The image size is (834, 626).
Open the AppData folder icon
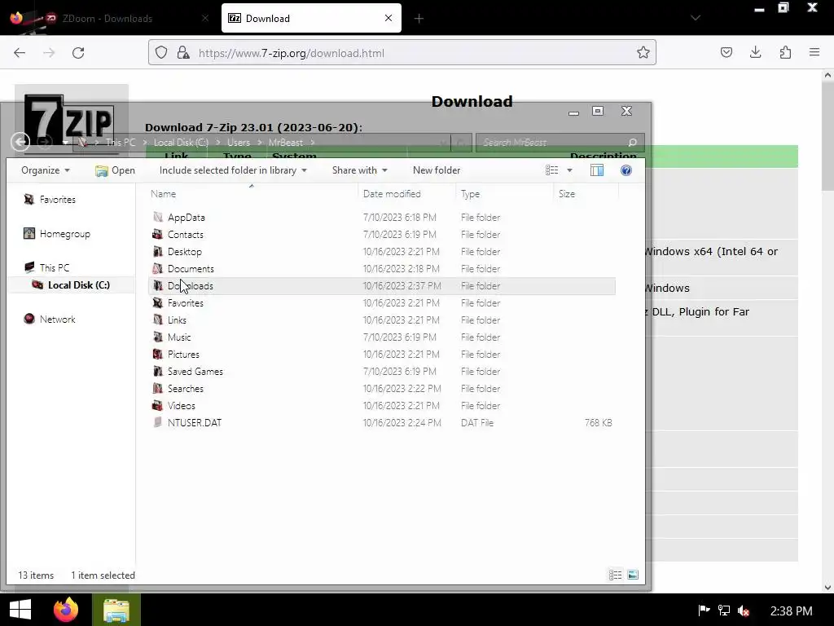pyautogui.click(x=157, y=217)
